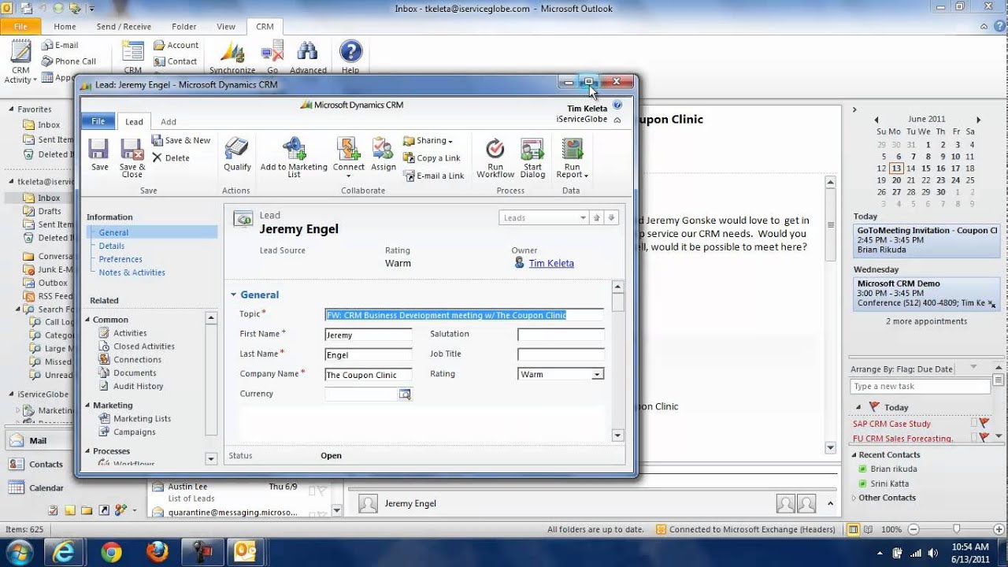Collapse the Common group

click(x=88, y=320)
